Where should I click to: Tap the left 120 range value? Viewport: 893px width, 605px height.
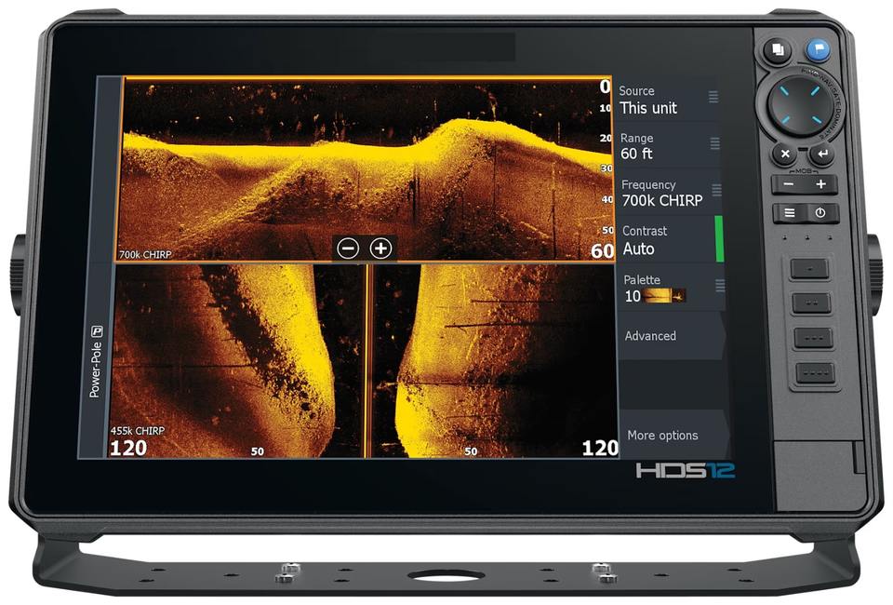[x=128, y=448]
